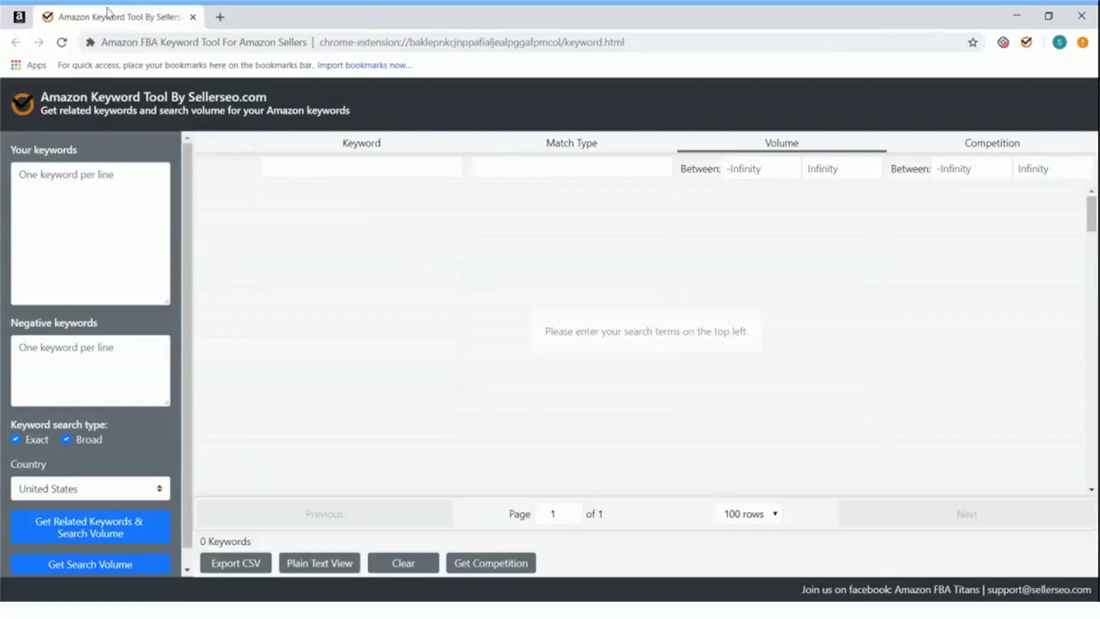Toggle the Broad match checkbox
Screen dimensions: 1100x619
tap(66, 439)
